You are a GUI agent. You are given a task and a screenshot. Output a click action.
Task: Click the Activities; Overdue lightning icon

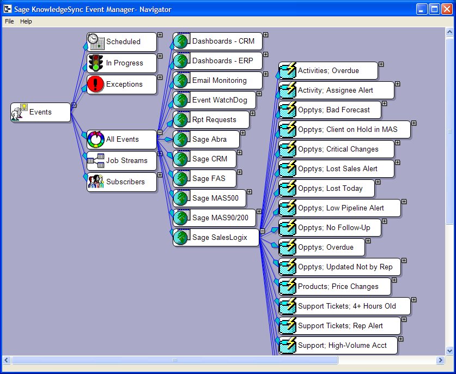coord(288,70)
